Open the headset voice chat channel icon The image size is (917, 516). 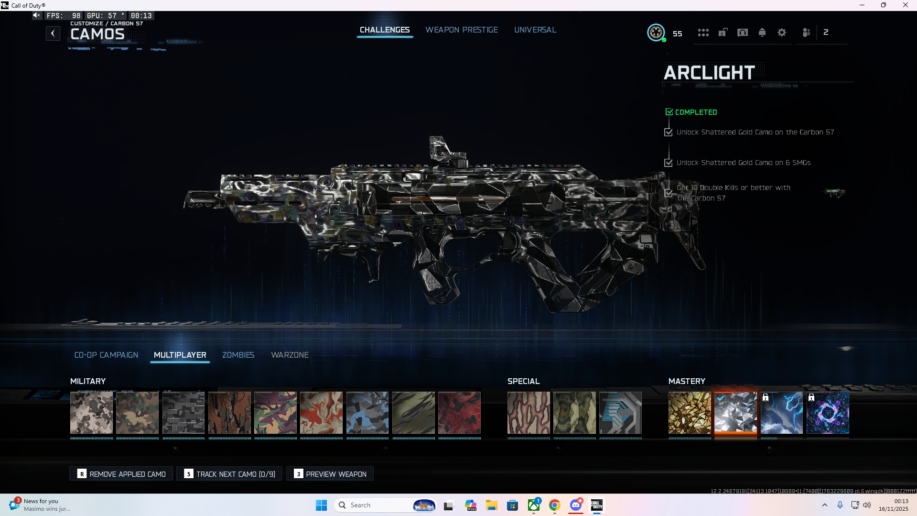click(x=743, y=33)
